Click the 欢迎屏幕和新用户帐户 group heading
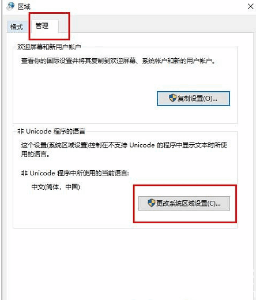The image size is (256, 300). click(x=49, y=47)
